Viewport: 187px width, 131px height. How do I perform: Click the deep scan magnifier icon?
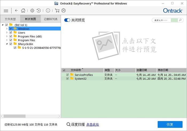pos(68,124)
